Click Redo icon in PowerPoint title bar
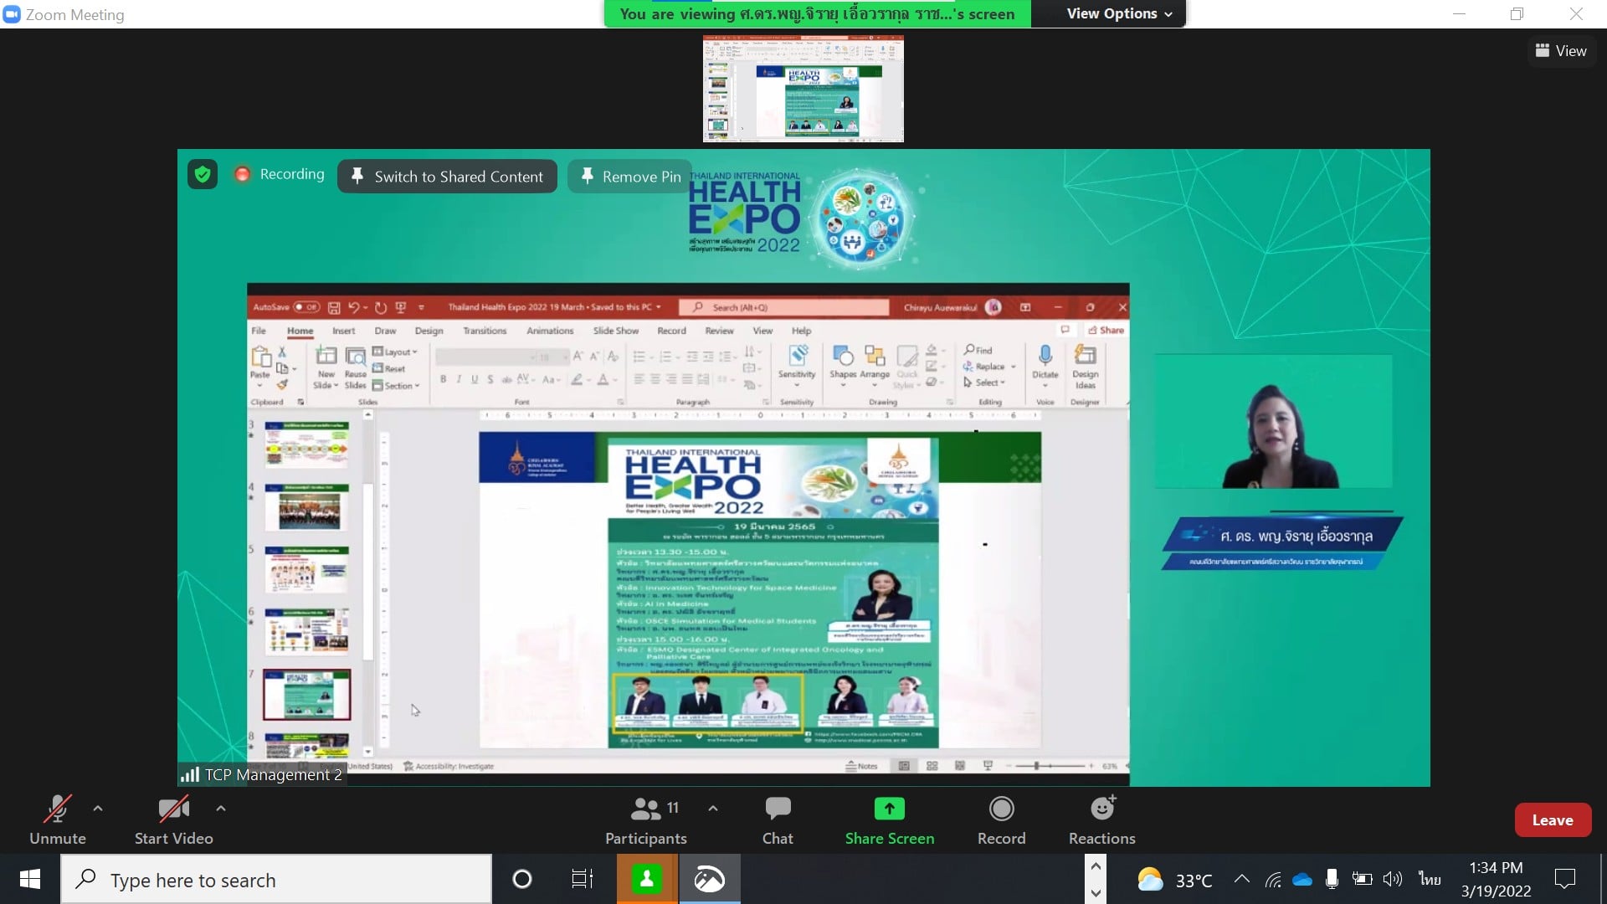Viewport: 1607px width, 904px height. [x=381, y=307]
